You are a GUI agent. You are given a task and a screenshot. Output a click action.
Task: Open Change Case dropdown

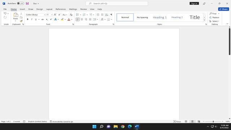65,14
